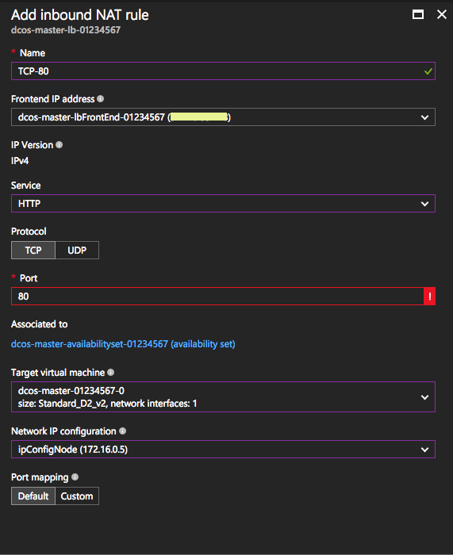Click the IP Version info icon

click(60, 145)
